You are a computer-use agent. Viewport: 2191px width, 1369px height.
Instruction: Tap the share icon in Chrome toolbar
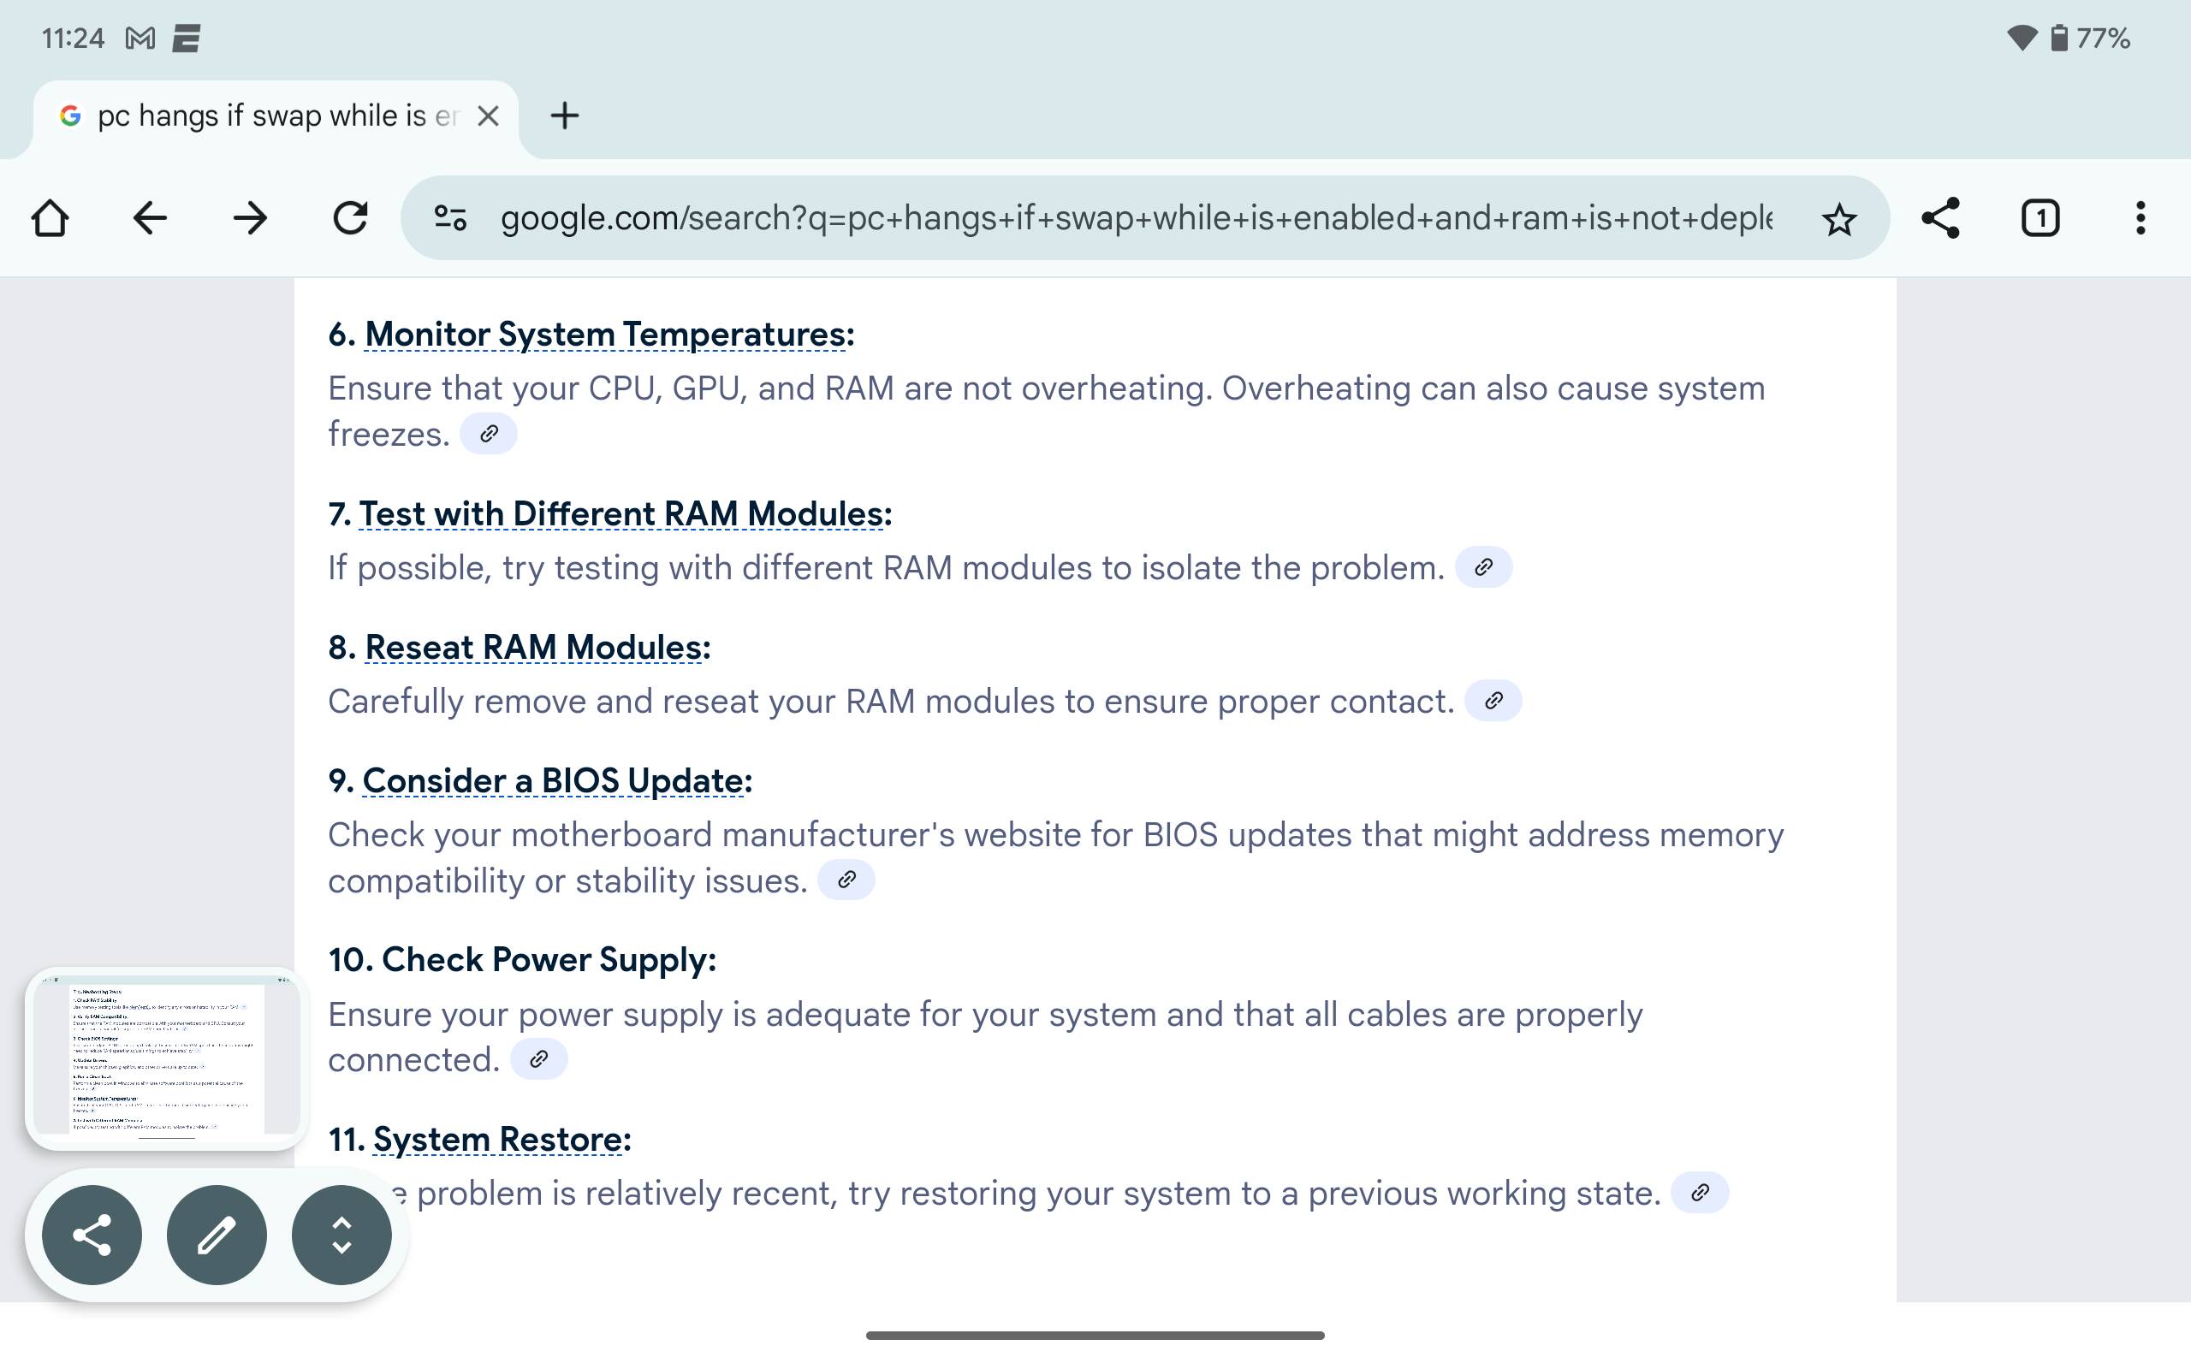tap(1940, 218)
